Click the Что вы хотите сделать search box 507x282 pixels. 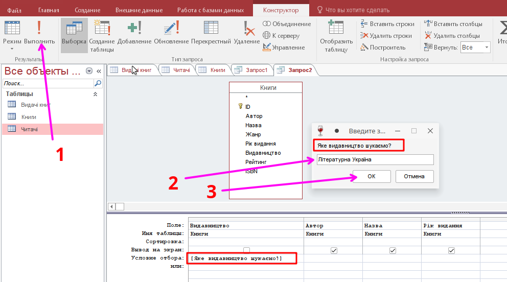[x=353, y=10]
